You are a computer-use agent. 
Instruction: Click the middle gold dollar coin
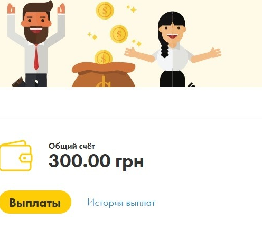[x=119, y=34]
